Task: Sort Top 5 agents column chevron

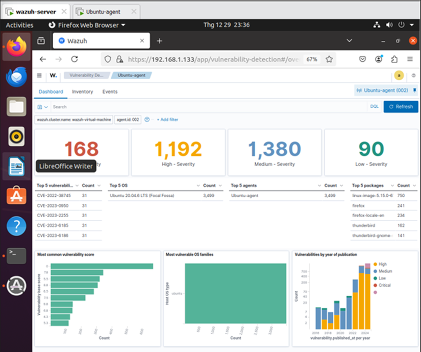Action: (319, 185)
